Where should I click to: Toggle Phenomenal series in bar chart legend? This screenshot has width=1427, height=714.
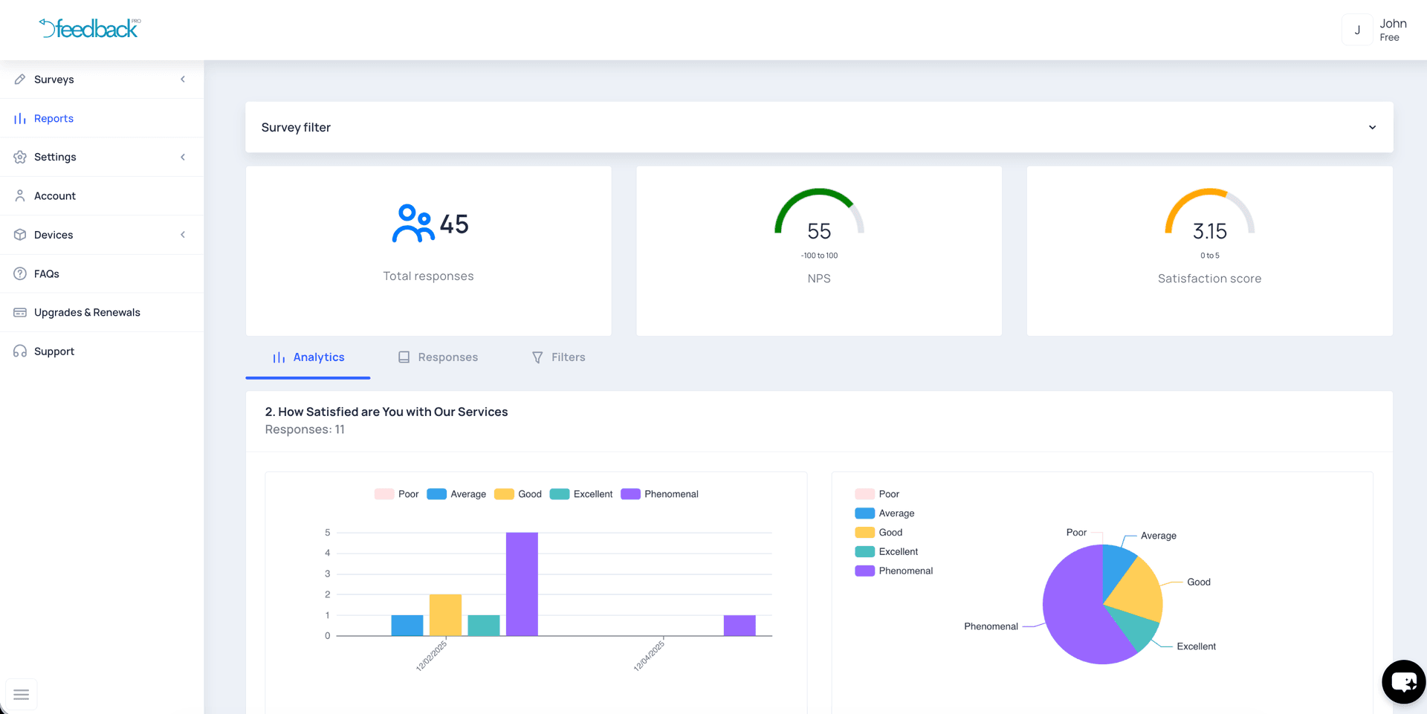click(660, 494)
